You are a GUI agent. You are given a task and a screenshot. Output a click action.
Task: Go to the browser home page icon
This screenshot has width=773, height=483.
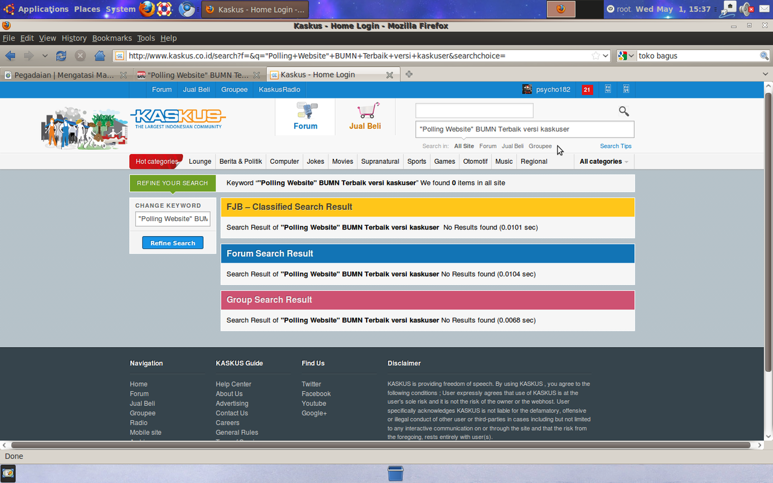100,56
